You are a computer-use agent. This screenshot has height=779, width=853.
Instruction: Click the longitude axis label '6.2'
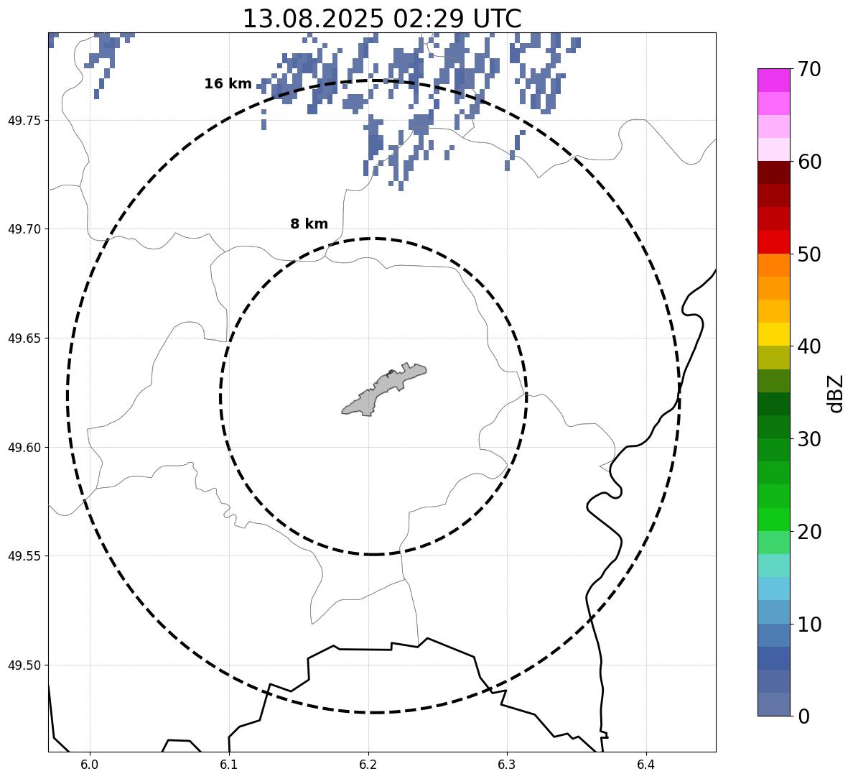click(368, 765)
